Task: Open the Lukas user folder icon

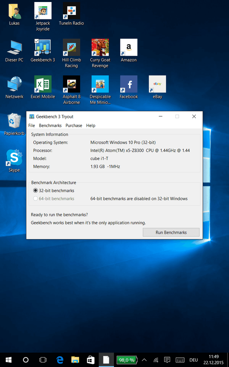Action: pos(15,11)
